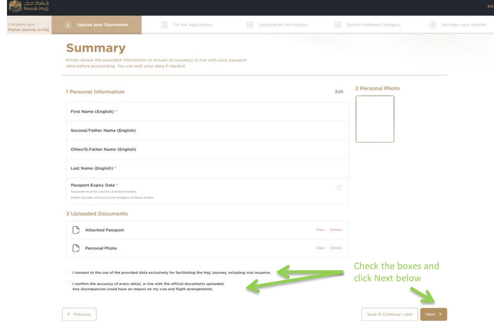The height and width of the screenshot is (323, 494).
Task: Check the data-use consent checkbox
Action: 68,272
